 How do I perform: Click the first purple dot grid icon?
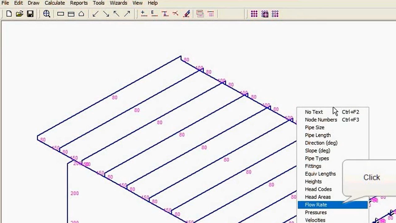pyautogui.click(x=254, y=14)
